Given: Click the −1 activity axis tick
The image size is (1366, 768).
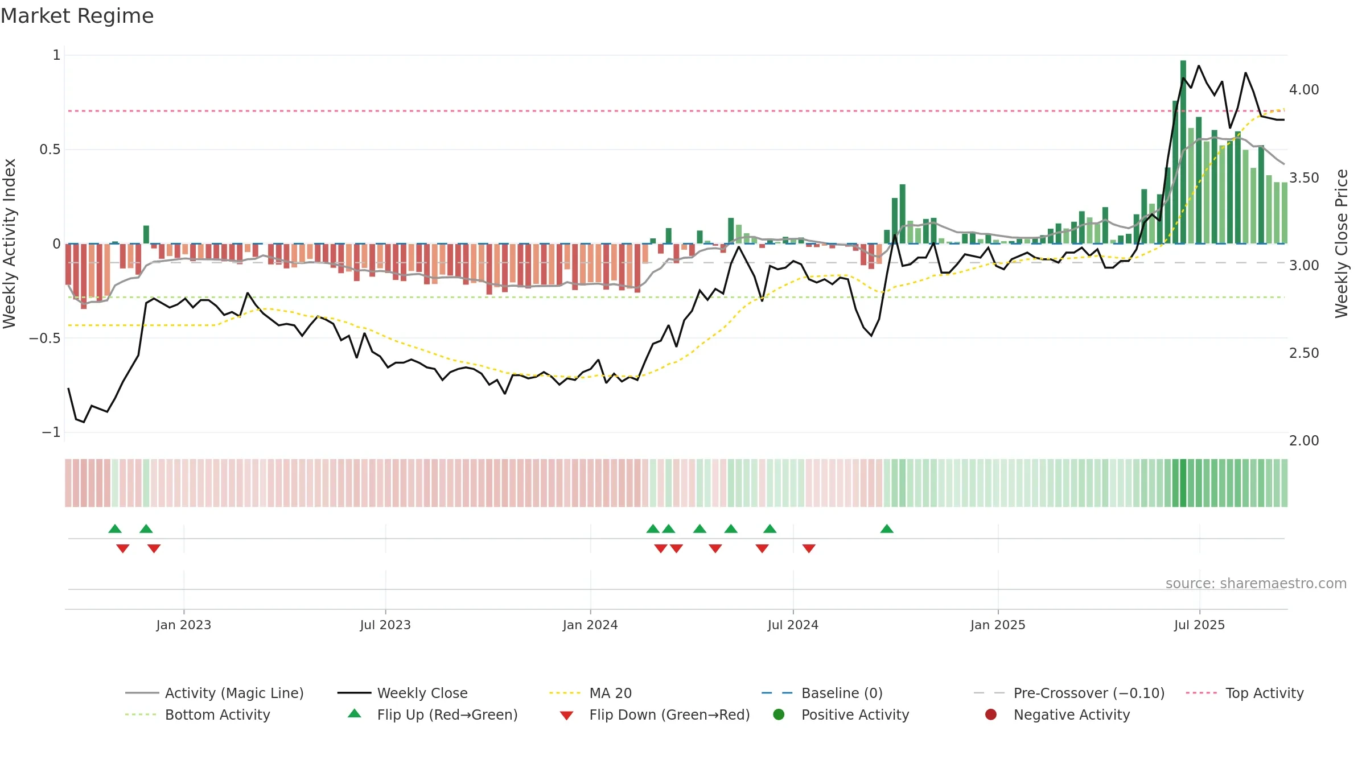Looking at the screenshot, I should (51, 432).
